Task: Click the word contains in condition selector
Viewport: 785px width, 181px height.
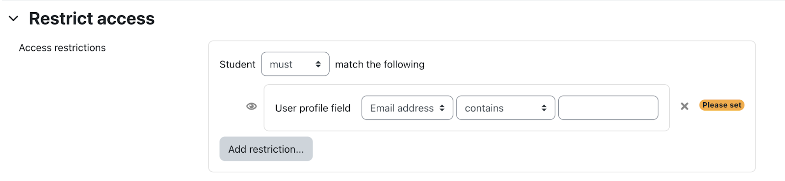Action: click(484, 108)
